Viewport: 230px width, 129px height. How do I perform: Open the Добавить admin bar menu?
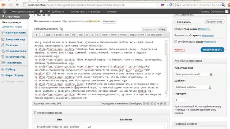(56, 11)
